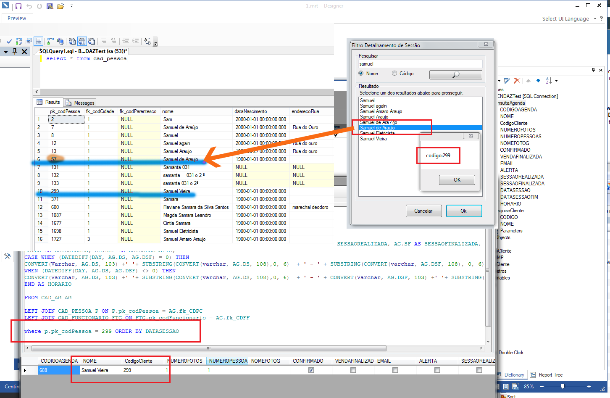The height and width of the screenshot is (398, 610).
Task: Delete the dictionary item with red X icon
Action: click(x=517, y=81)
